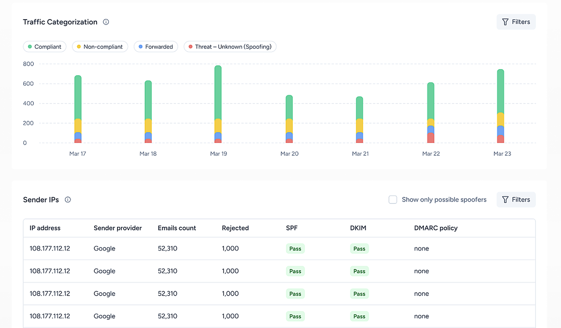
Task: Select the yellow Non-compliant segment of Mar 17 bar
Action: 78,126
